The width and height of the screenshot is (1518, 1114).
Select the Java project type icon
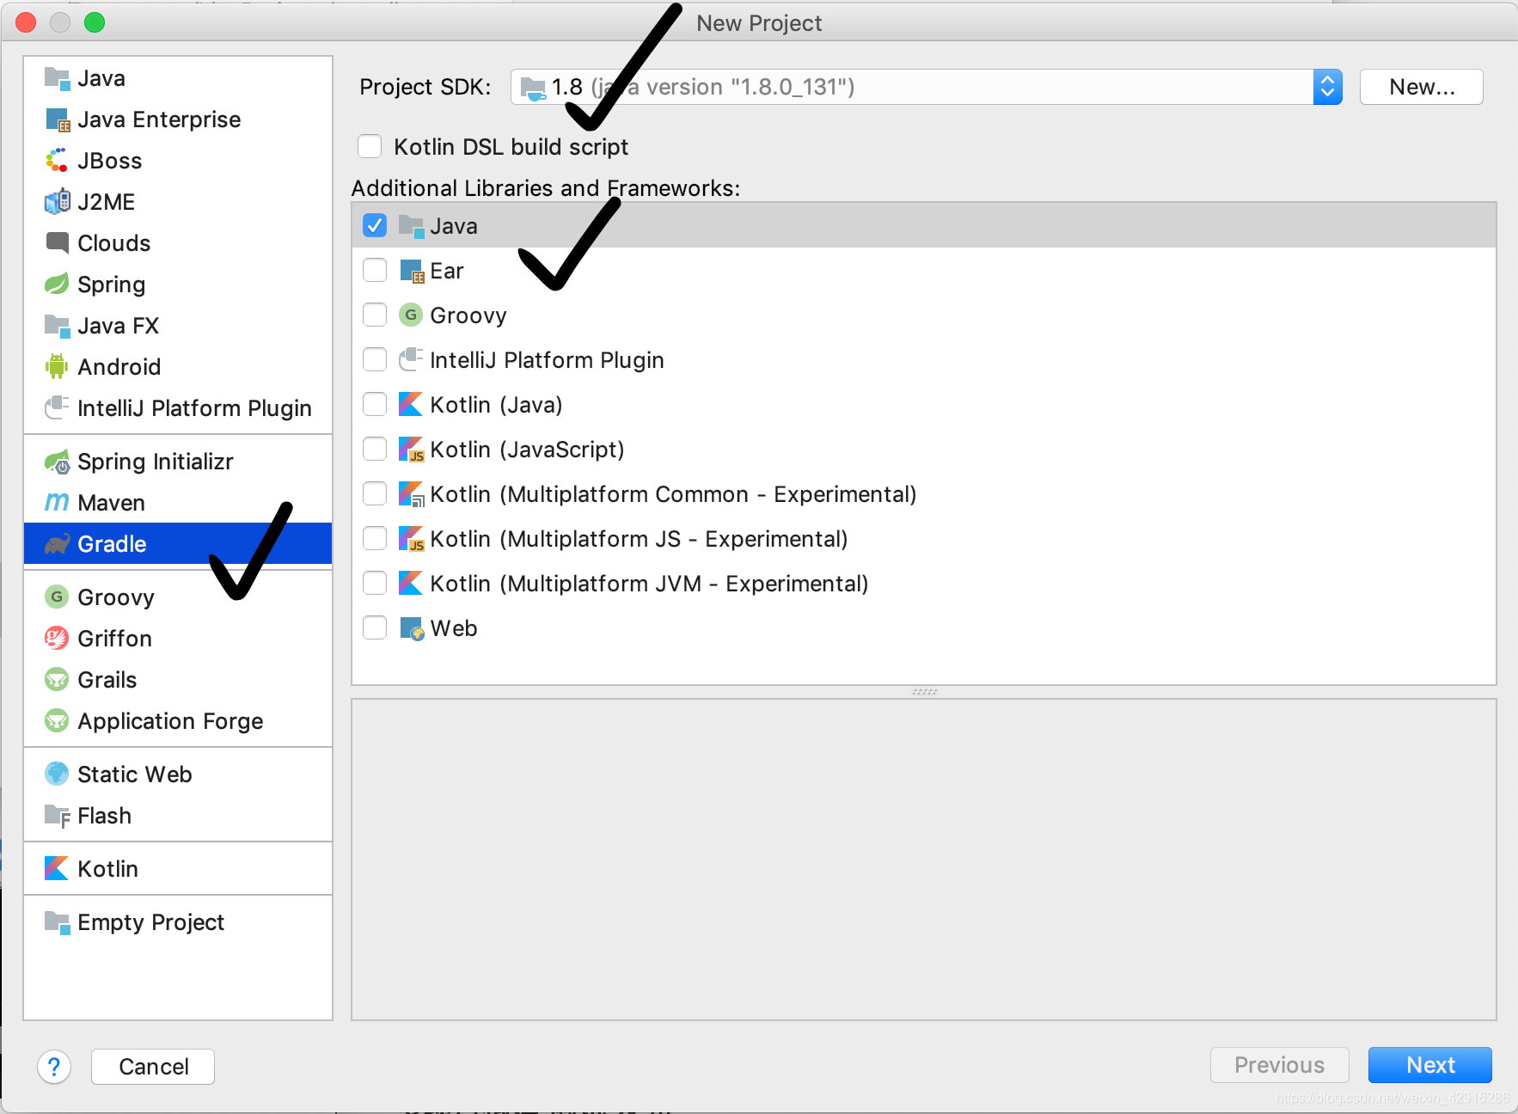click(x=57, y=78)
